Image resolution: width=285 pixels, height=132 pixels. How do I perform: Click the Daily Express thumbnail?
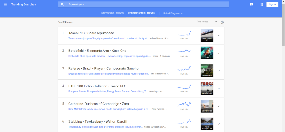(x=207, y=106)
